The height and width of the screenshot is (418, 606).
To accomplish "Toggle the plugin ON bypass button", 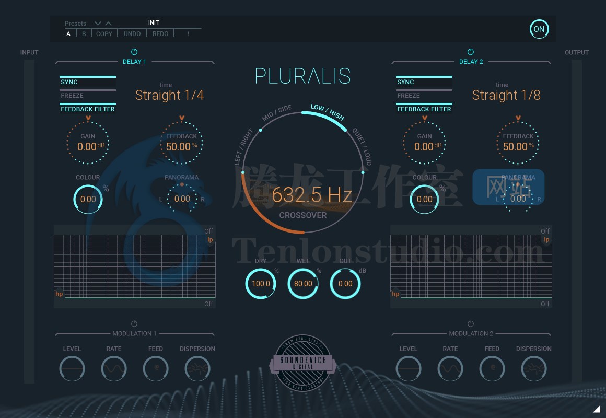I will pyautogui.click(x=539, y=29).
